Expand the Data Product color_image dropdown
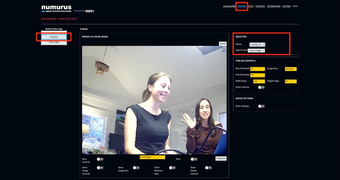The height and width of the screenshot is (180, 340). pyautogui.click(x=257, y=51)
